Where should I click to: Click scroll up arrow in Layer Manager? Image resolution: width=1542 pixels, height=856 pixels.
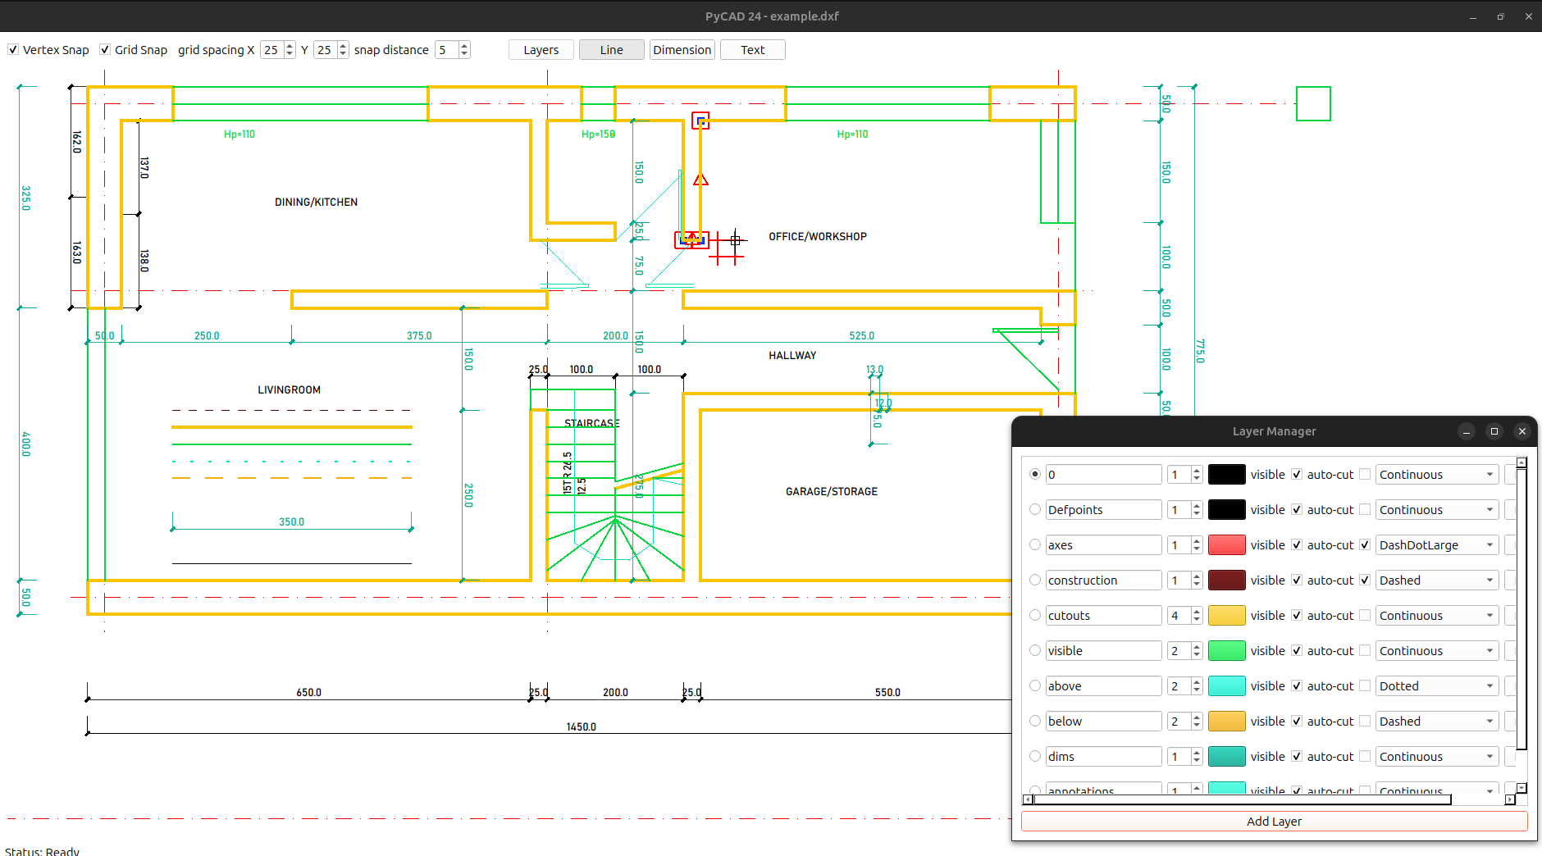coord(1521,462)
